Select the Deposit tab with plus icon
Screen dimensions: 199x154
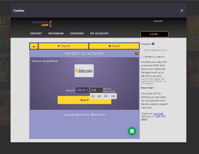click(64, 46)
